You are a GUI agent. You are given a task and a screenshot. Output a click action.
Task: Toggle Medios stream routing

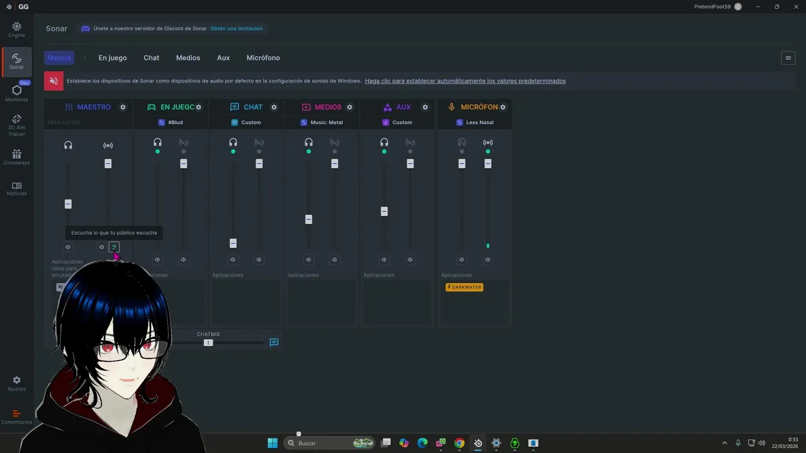point(334,143)
